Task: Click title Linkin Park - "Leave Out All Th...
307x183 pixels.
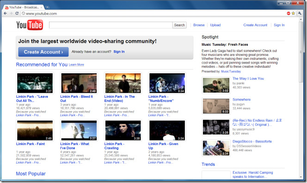Action: [32, 99]
